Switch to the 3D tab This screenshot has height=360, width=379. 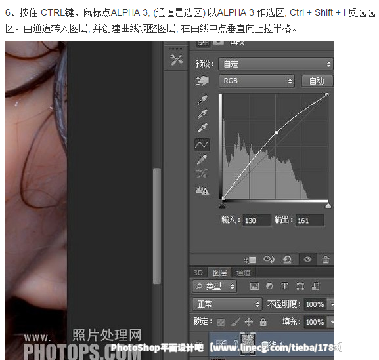pyautogui.click(x=198, y=273)
